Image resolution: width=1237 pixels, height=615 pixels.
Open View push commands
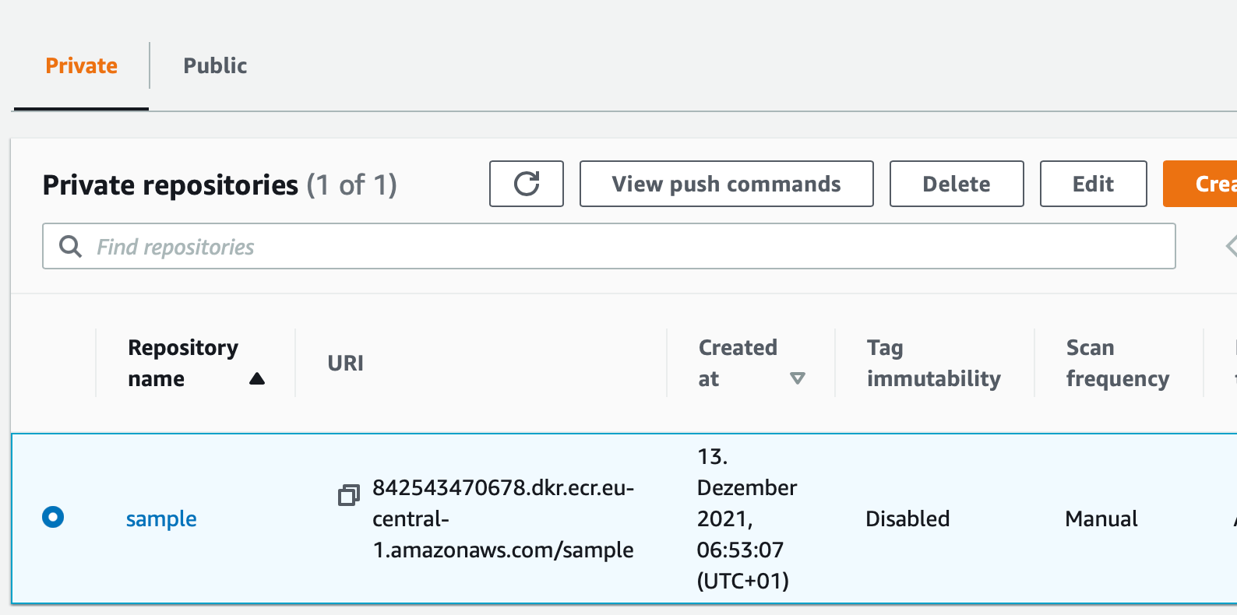[727, 184]
